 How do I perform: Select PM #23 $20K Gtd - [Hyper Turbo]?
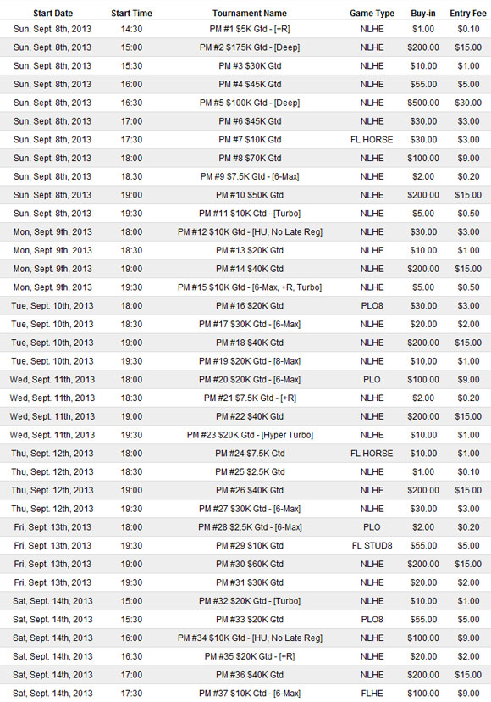pos(250,435)
